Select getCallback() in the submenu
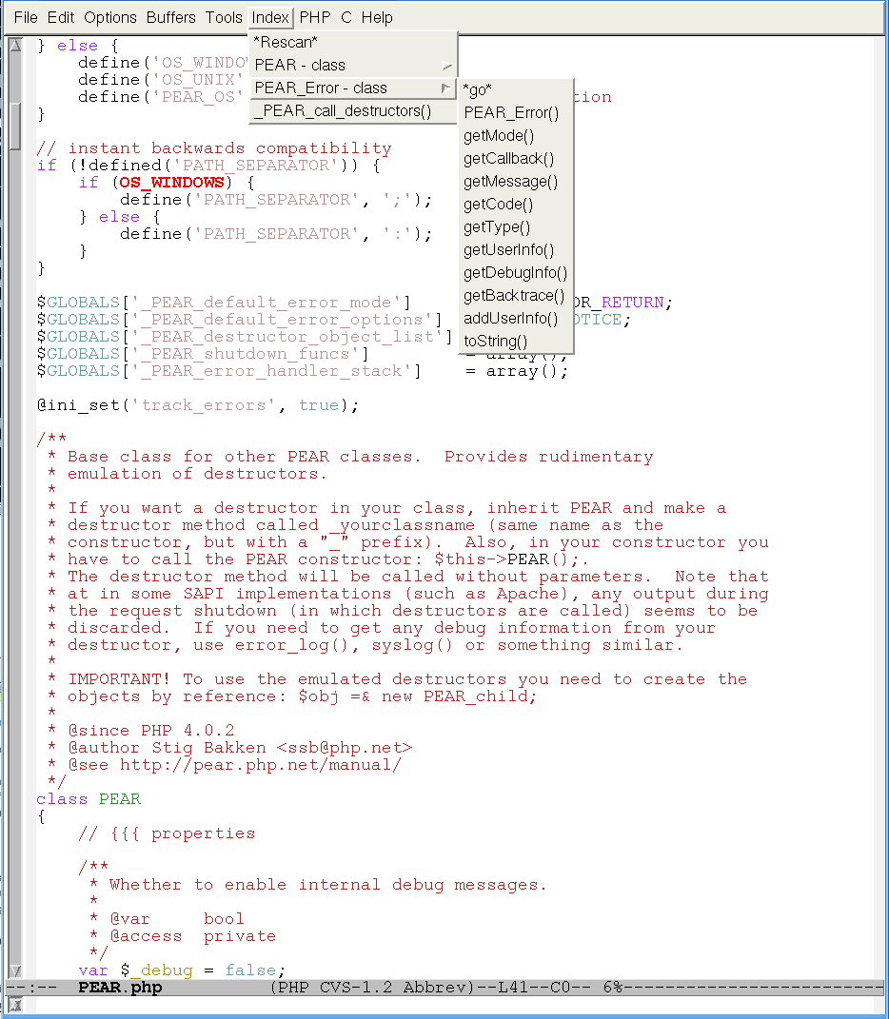This screenshot has height=1019, width=889. point(516,159)
